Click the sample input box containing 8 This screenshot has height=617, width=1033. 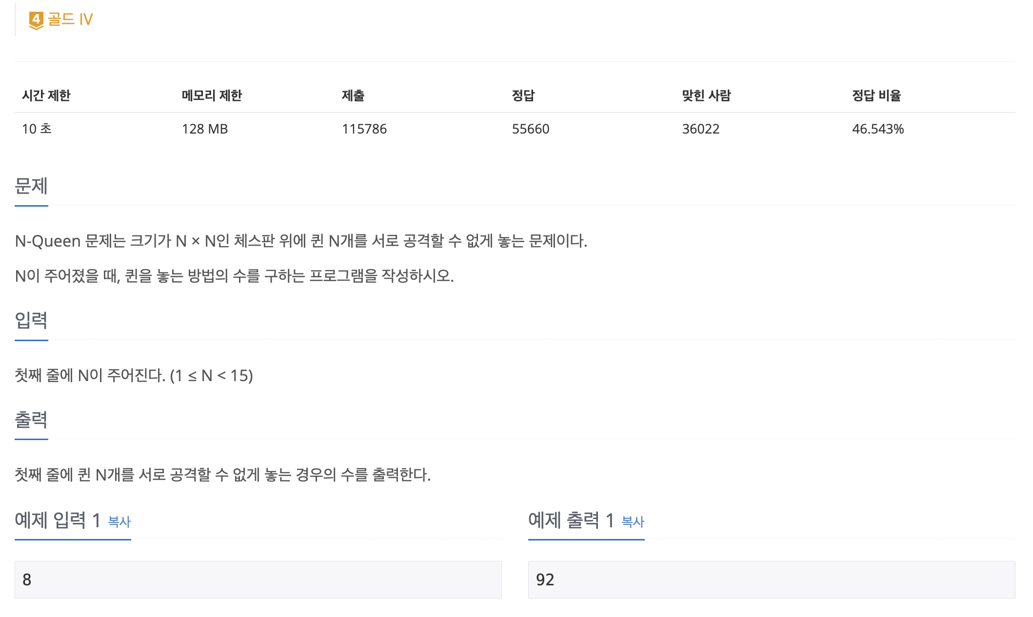click(x=258, y=579)
